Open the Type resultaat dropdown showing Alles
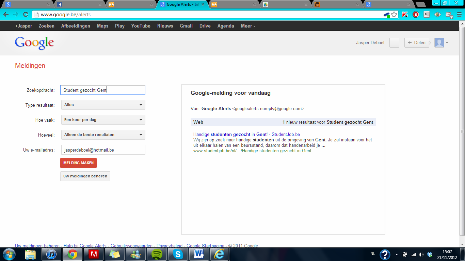The width and height of the screenshot is (465, 261). pyautogui.click(x=103, y=105)
